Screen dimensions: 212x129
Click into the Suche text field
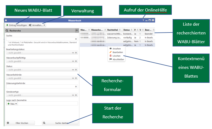(x=40, y=39)
